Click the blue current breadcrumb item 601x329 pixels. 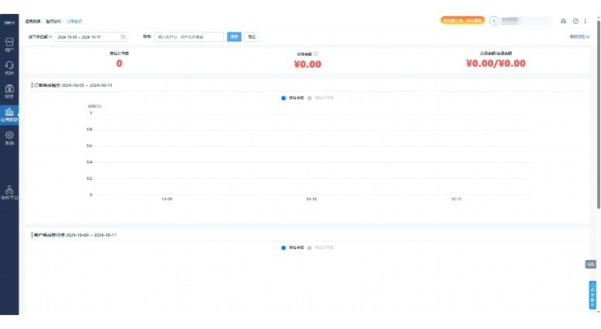point(74,21)
